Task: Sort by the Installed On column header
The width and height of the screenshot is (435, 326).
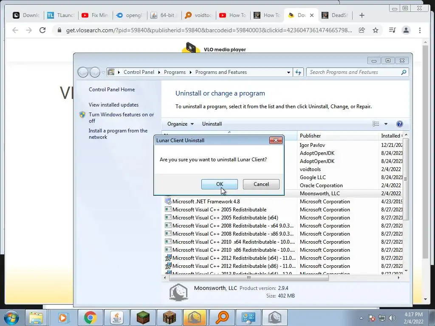Action: tap(390, 135)
